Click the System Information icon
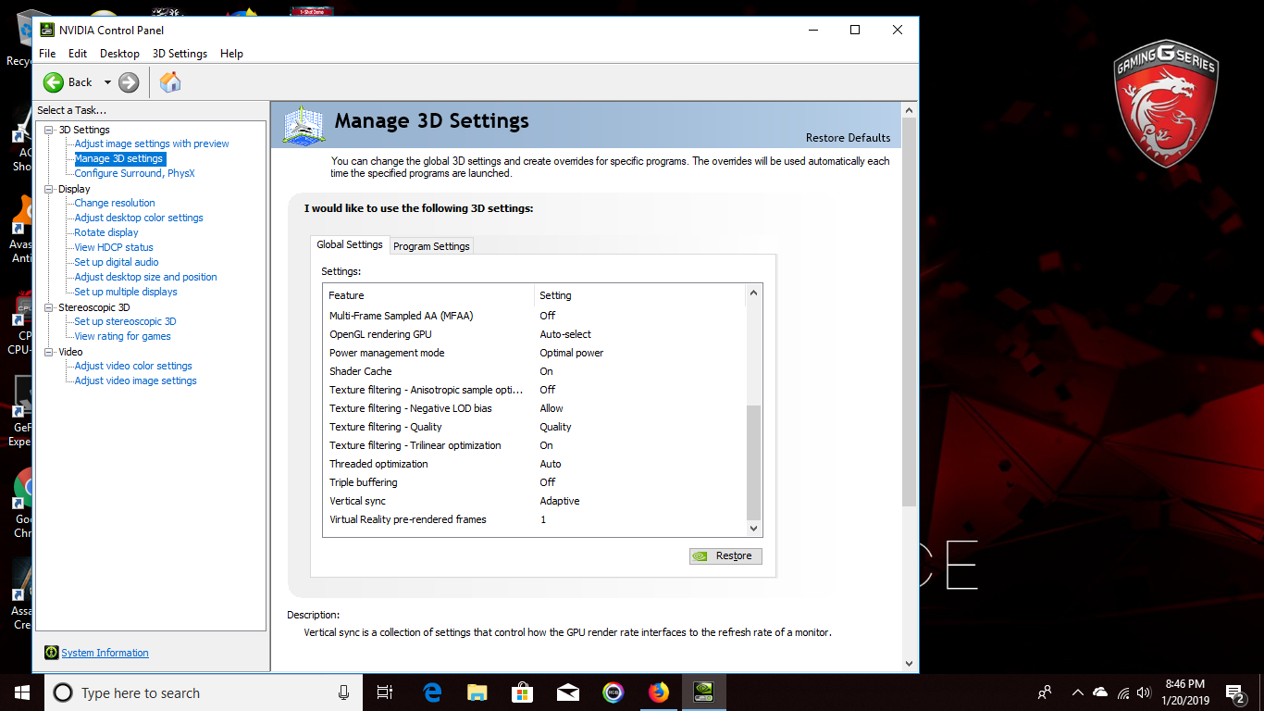Viewport: 1264px width, 711px height. coord(52,653)
